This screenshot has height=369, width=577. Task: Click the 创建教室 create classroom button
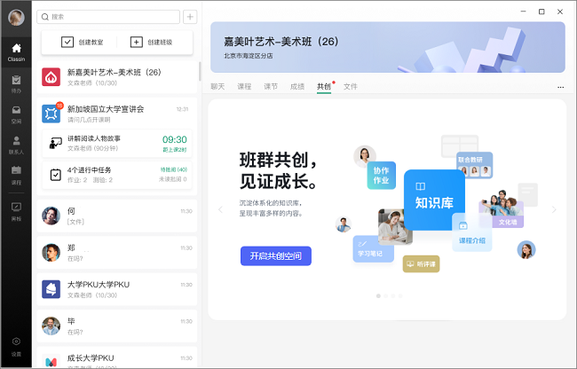[82, 42]
